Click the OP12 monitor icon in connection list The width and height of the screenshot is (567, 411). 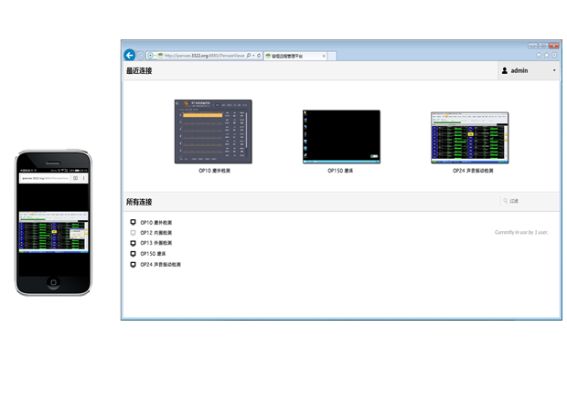pyautogui.click(x=133, y=233)
